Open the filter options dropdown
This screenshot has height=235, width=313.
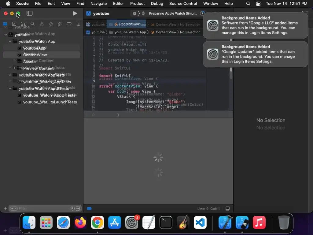[13, 208]
